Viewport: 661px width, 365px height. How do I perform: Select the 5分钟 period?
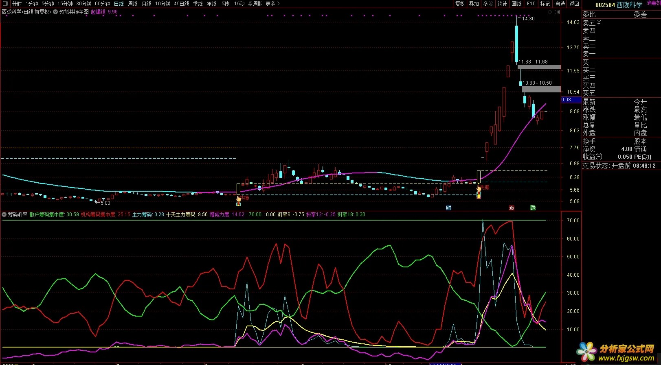(48, 4)
